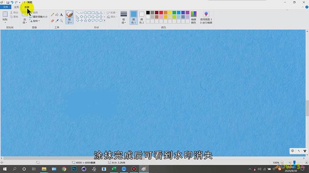Pick the red palette swatch
Viewport: 309px width, 173px height.
coord(161,13)
